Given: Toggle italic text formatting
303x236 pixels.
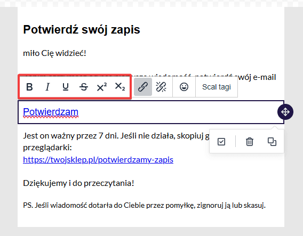Looking at the screenshot, I should click(x=47, y=87).
